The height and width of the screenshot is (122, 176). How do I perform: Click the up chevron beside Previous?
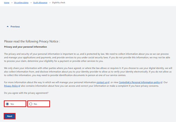pos(8,27)
